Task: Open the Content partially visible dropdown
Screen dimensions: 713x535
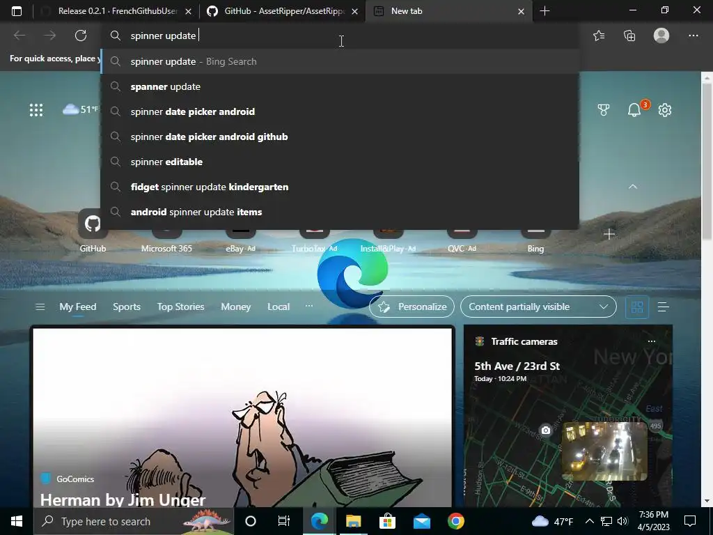Action: tap(538, 307)
